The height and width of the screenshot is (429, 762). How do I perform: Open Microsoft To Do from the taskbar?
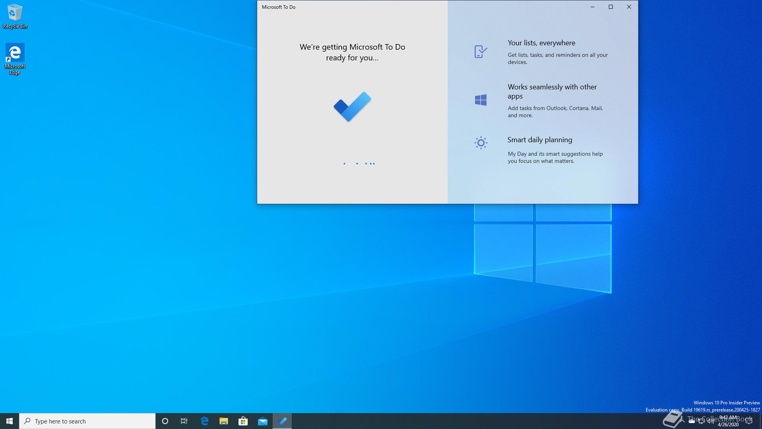[282, 421]
